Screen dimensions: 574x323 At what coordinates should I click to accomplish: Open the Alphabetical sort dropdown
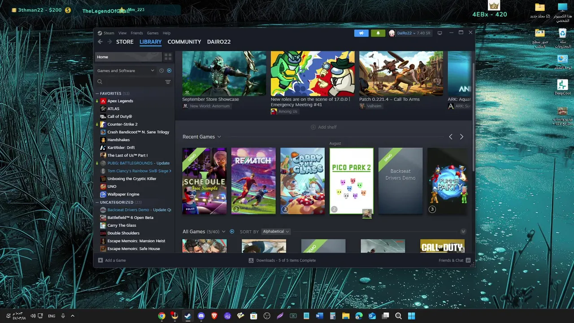[276, 231]
